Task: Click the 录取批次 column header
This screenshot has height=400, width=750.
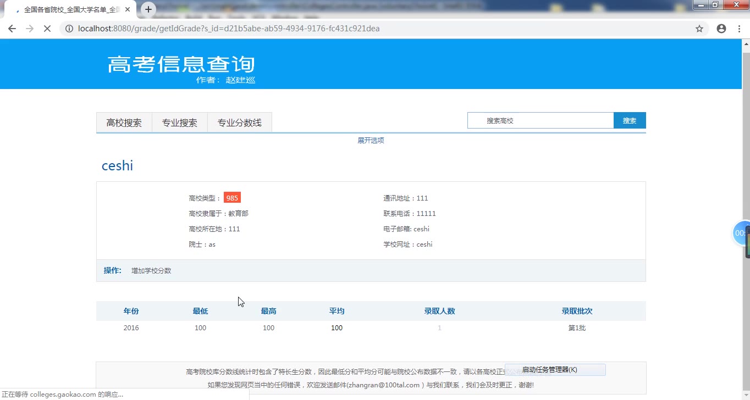Action: pyautogui.click(x=577, y=311)
